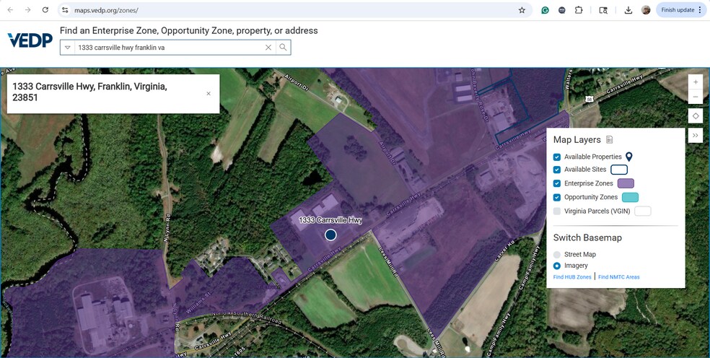
Task: Close the Carrsville Hwy address popup
Action: [209, 94]
